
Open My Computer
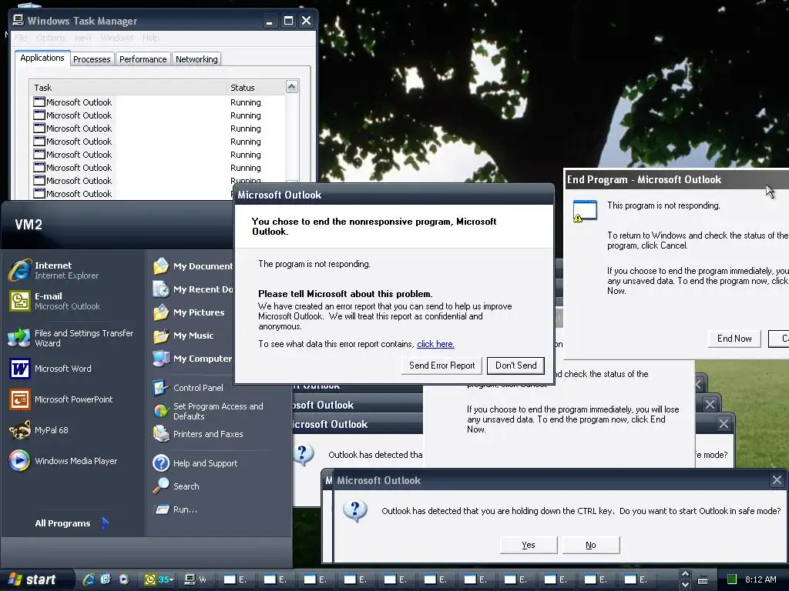pyautogui.click(x=192, y=359)
